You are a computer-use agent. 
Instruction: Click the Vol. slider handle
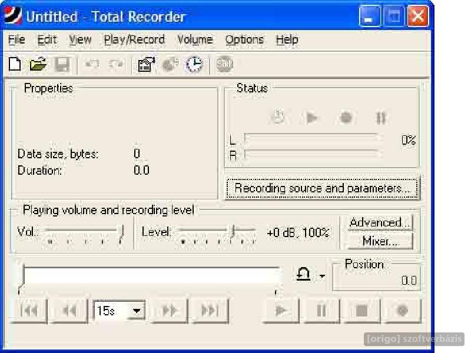click(x=121, y=232)
